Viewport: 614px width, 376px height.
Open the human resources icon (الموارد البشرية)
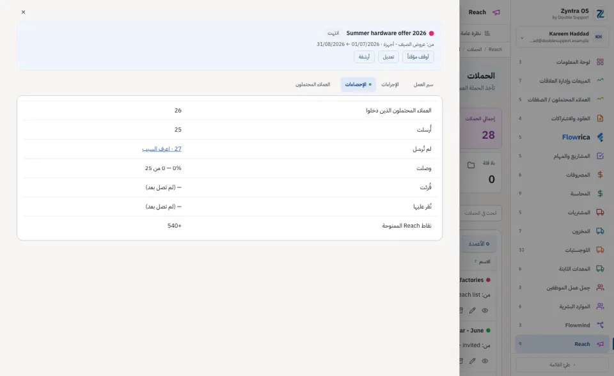(x=600, y=306)
